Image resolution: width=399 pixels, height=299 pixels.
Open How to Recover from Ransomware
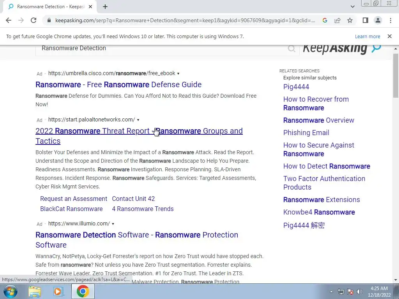tap(316, 104)
